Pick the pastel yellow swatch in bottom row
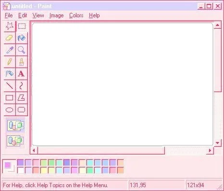Image resolution: width=224 pixels, height=191 pixels. point(44,170)
